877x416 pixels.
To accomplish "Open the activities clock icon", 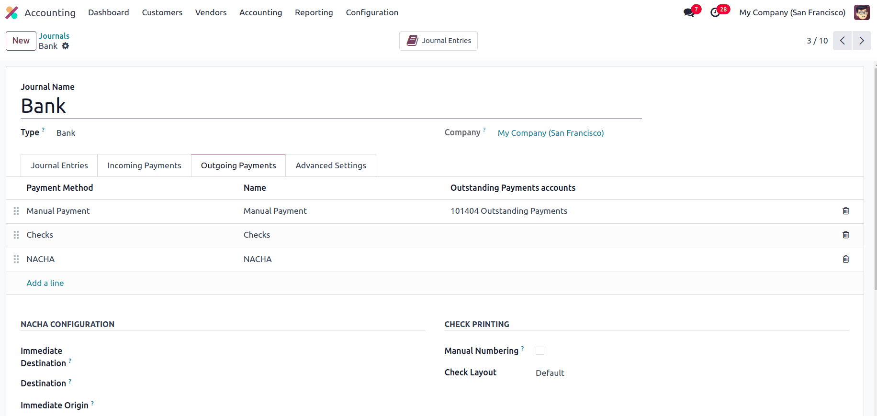I will pos(715,12).
